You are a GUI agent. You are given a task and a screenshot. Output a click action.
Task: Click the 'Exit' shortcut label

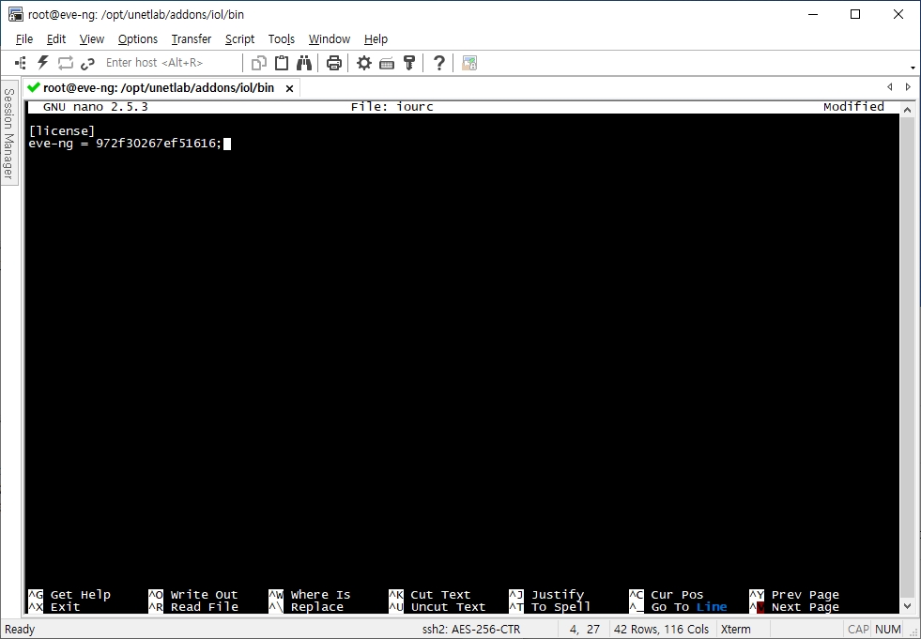click(65, 607)
